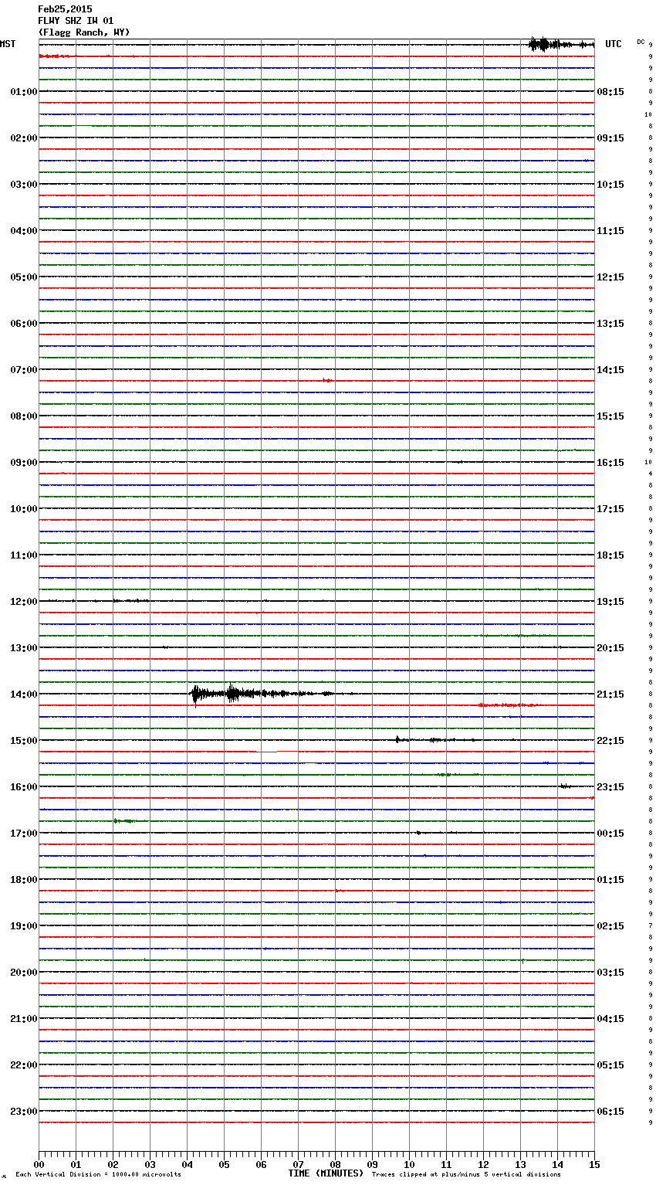Viewport: 656px width, 1185px height.
Task: Click the traces clipped footnote
Action: 466,1174
